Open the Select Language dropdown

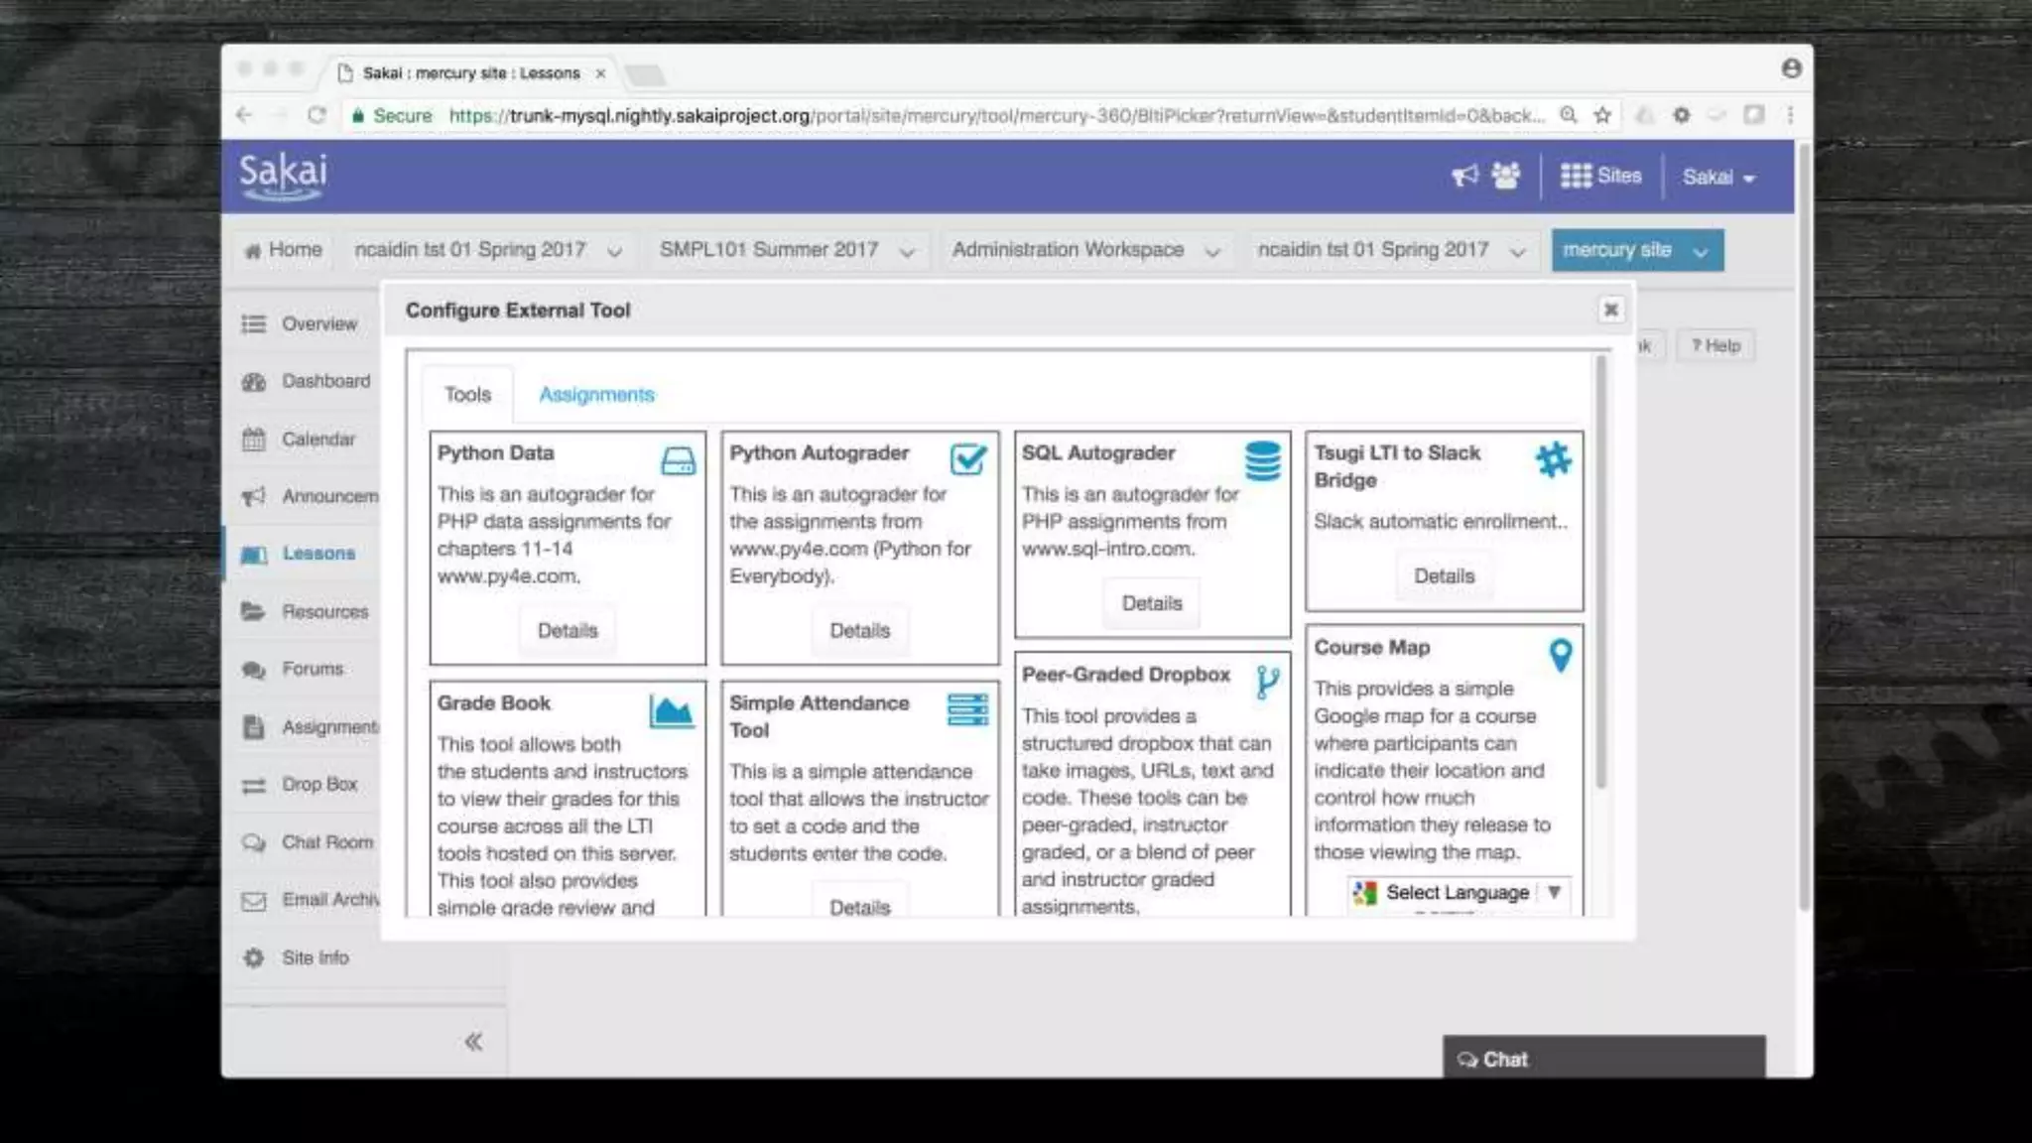coord(1458,892)
